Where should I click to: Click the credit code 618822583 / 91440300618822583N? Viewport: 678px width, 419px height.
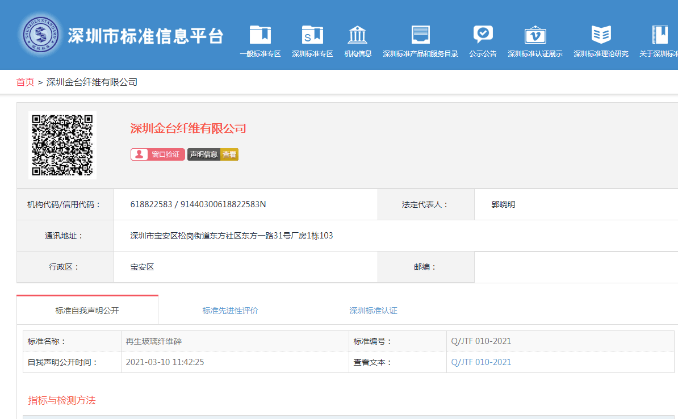click(198, 204)
